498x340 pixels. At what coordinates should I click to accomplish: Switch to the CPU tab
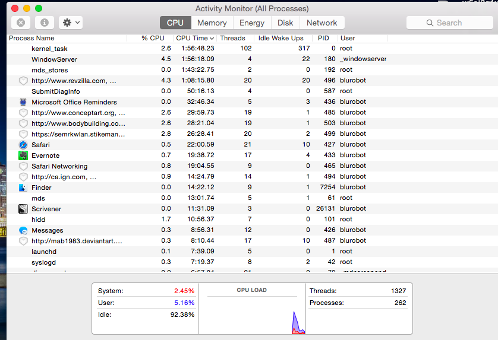tap(175, 23)
